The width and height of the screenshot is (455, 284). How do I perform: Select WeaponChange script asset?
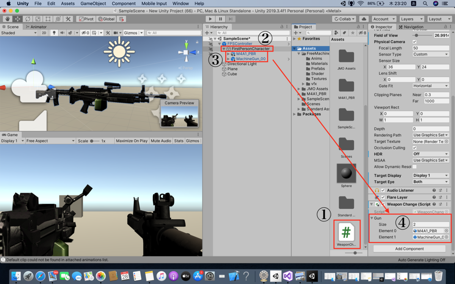[x=346, y=234]
